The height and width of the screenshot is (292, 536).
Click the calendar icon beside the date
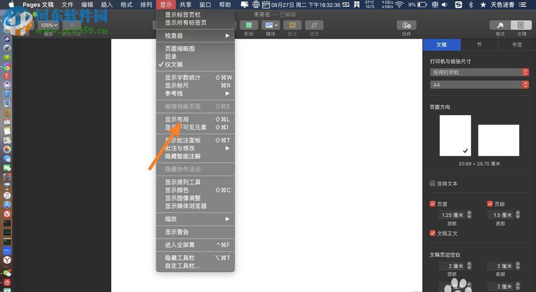266,4
